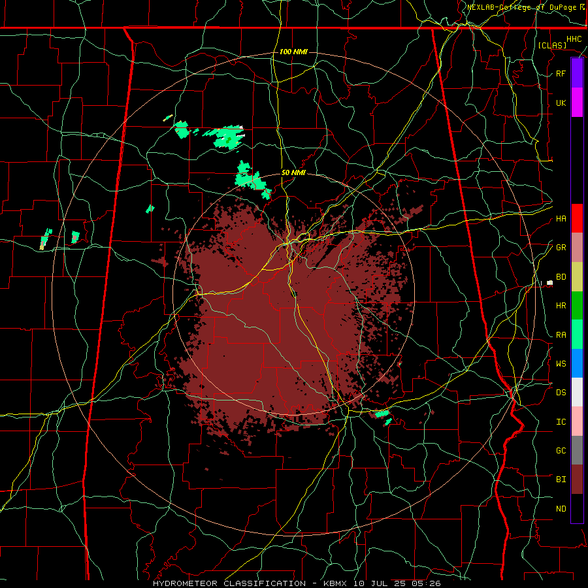Pick the dark green HR legend swatch
Screen dimensions: 588x588
coord(577,306)
